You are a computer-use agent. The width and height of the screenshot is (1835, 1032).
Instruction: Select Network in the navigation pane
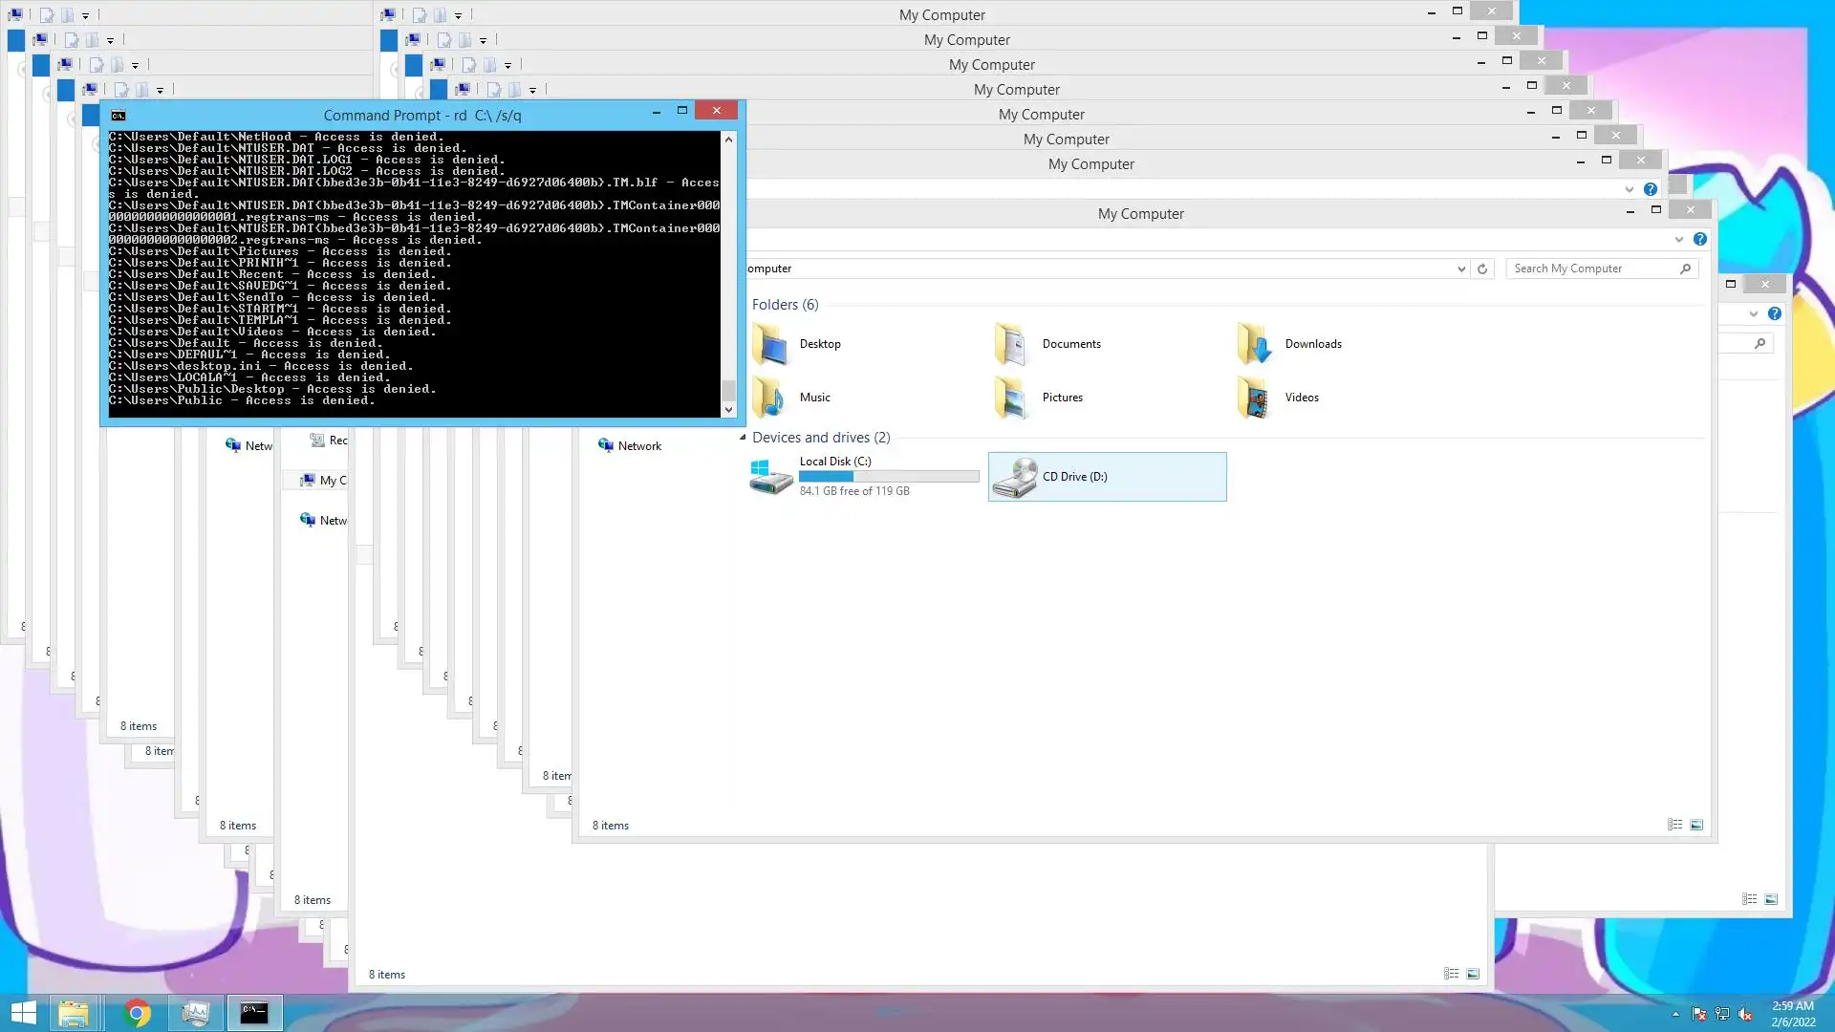coord(638,446)
